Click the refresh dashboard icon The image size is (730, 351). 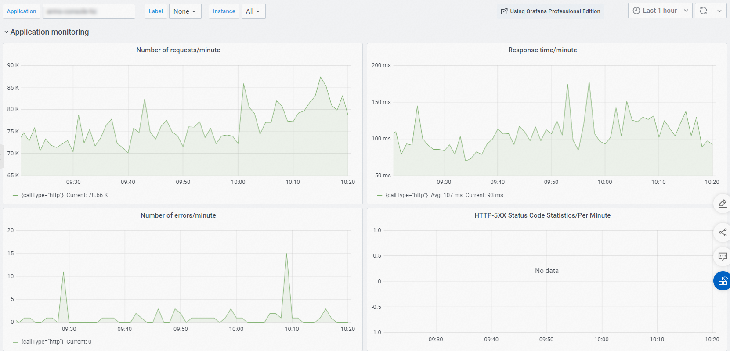click(703, 11)
